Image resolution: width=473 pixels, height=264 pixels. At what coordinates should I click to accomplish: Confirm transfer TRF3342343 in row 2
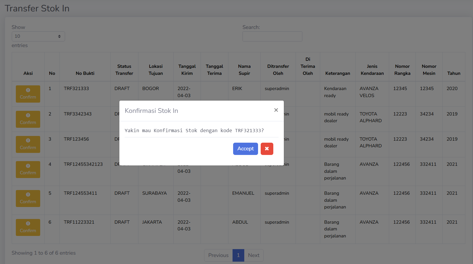click(x=28, y=119)
